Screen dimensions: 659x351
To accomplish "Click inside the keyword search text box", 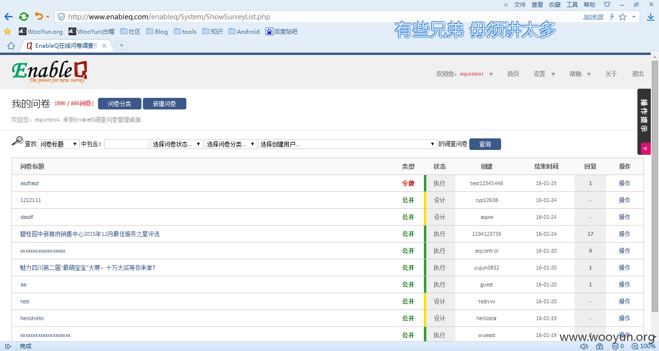I will point(126,144).
